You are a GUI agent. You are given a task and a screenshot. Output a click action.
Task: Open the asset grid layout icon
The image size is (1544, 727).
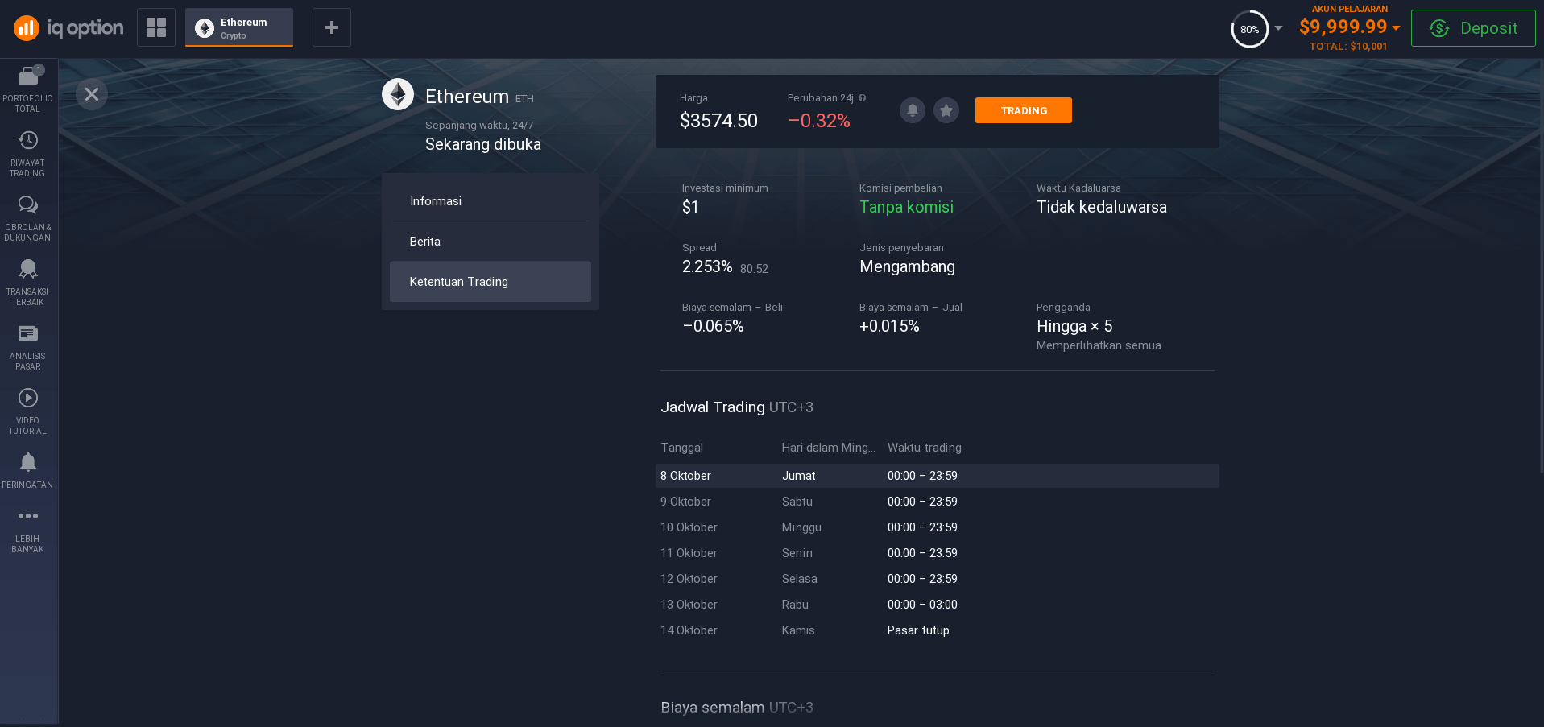click(x=156, y=27)
